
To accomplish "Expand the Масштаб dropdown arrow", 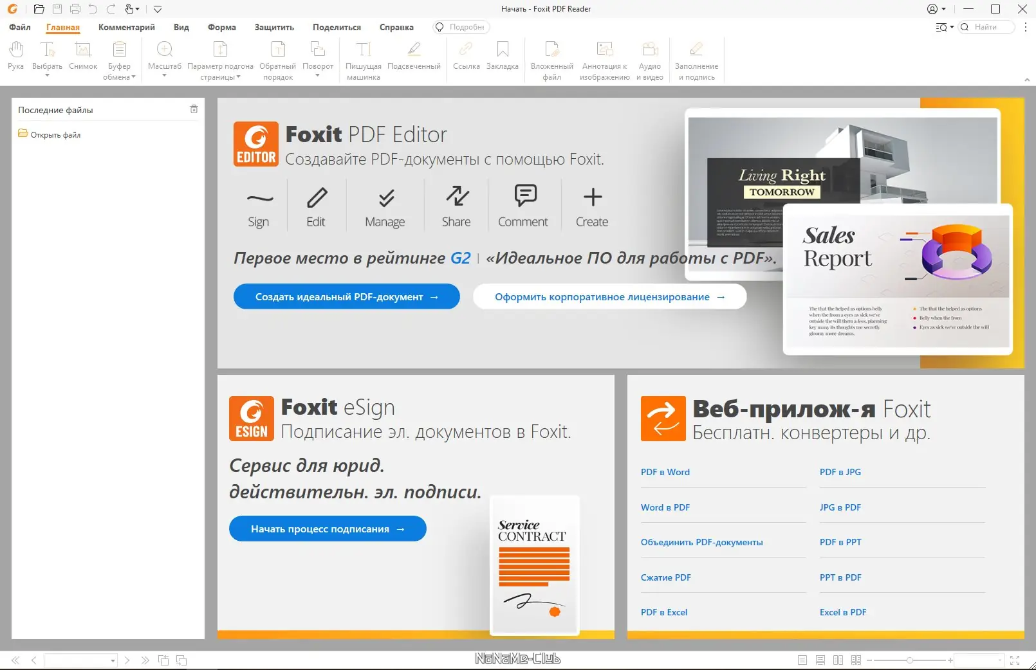I will click(x=165, y=76).
